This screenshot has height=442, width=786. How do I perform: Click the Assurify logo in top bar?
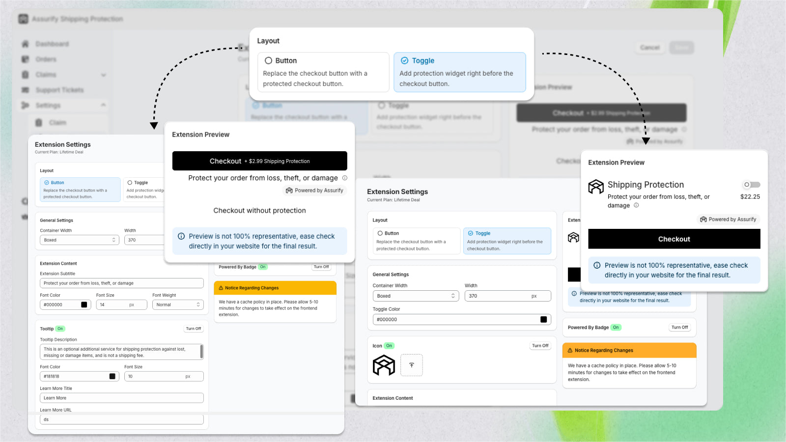point(23,19)
